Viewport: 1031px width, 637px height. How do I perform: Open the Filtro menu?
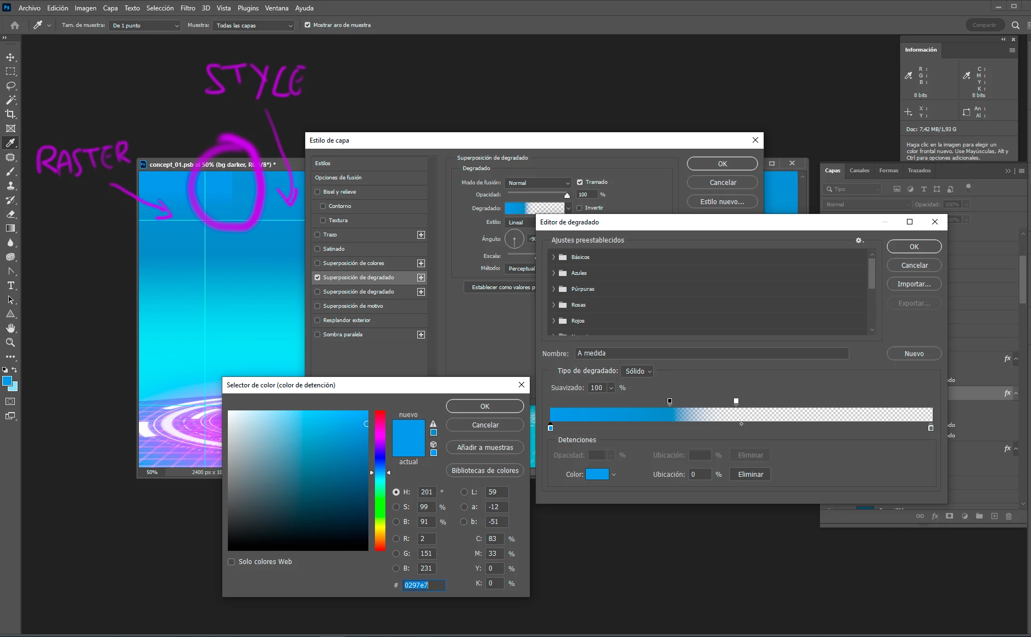[x=188, y=8]
